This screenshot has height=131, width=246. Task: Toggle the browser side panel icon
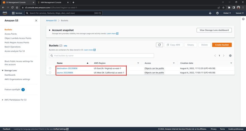click(x=234, y=8)
